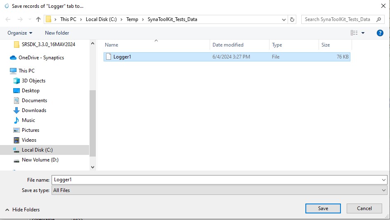Screen dimensions: 390x220
Task: Sort files by Date modified column
Action: pos(228,45)
